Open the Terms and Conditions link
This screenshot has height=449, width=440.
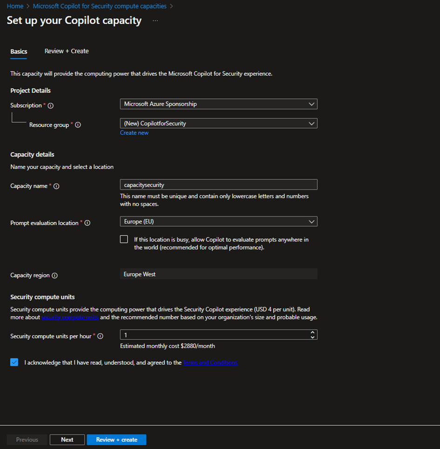210,362
